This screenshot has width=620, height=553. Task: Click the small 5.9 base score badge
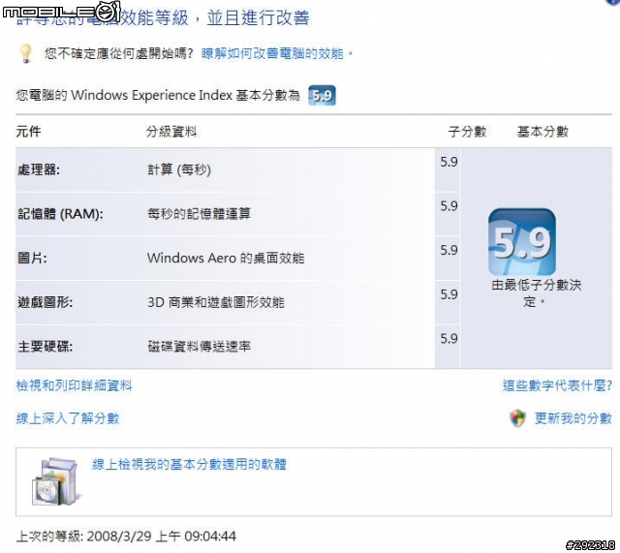[322, 95]
